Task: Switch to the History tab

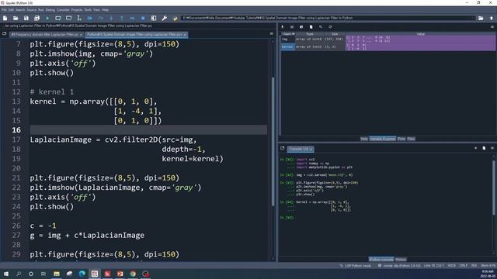Action: point(401,260)
